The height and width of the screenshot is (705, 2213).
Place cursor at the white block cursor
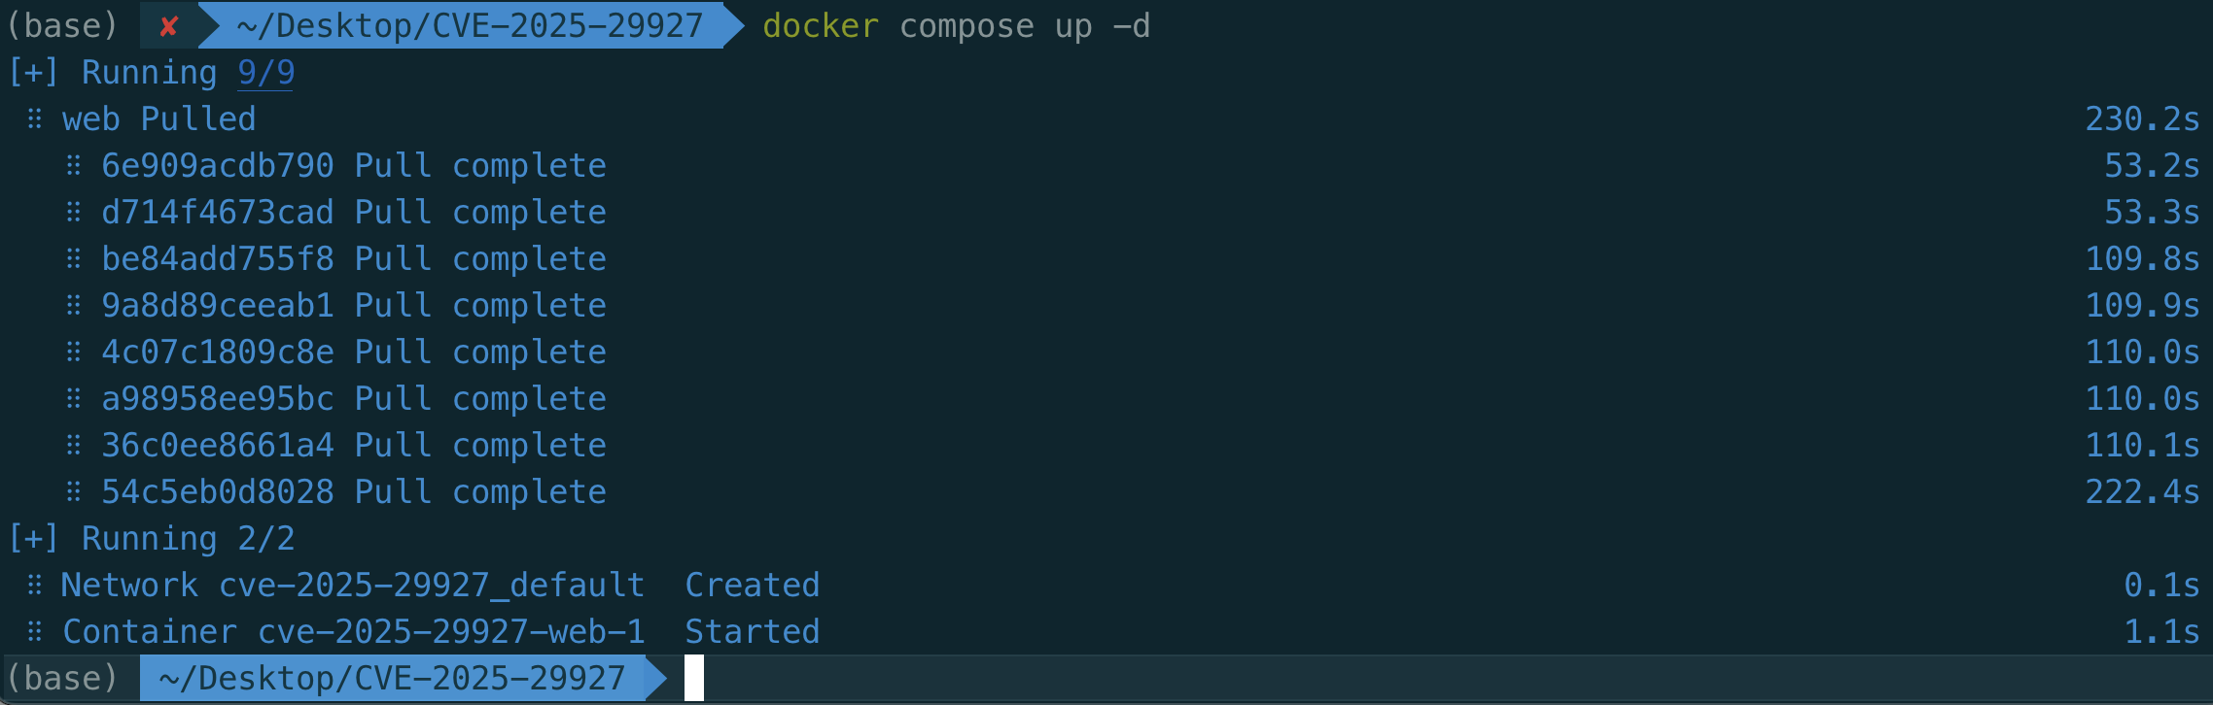pyautogui.click(x=694, y=678)
